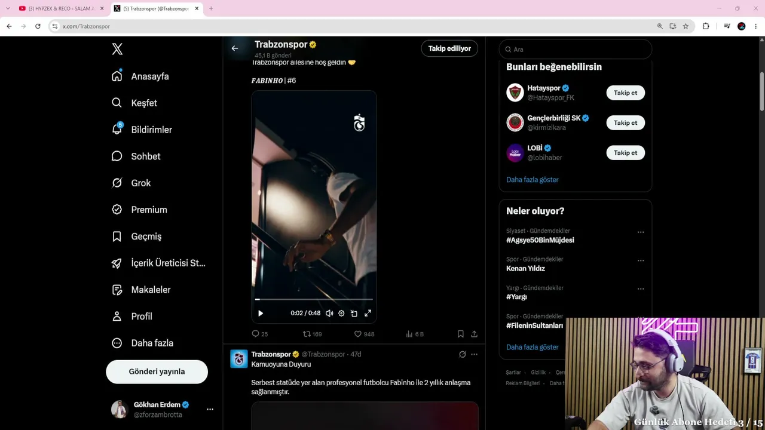Viewport: 765px width, 430px height.
Task: Open Chrome media controls
Action: pos(727,26)
